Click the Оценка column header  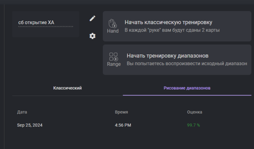pos(194,112)
